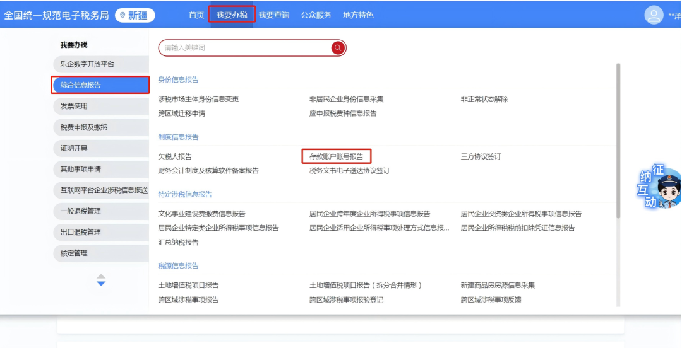
Task: Open 汇总纳税报告 link
Action: tap(178, 243)
